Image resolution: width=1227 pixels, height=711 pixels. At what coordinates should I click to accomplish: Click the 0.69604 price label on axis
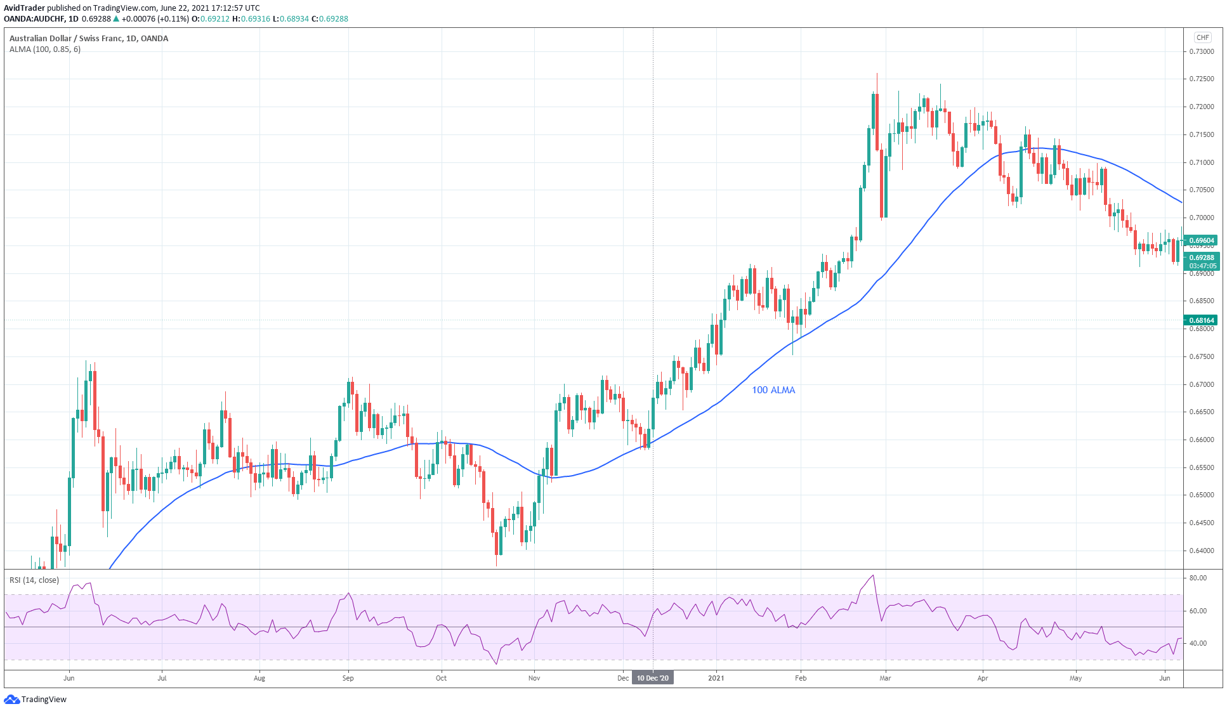[1201, 240]
